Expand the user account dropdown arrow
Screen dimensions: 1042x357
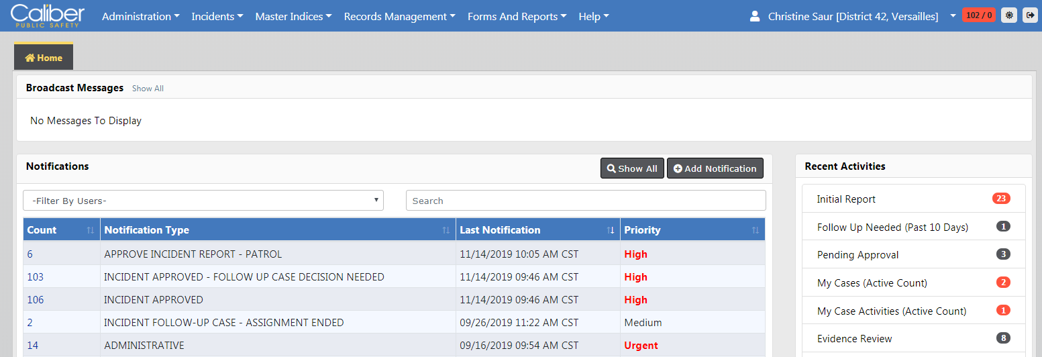tap(953, 15)
